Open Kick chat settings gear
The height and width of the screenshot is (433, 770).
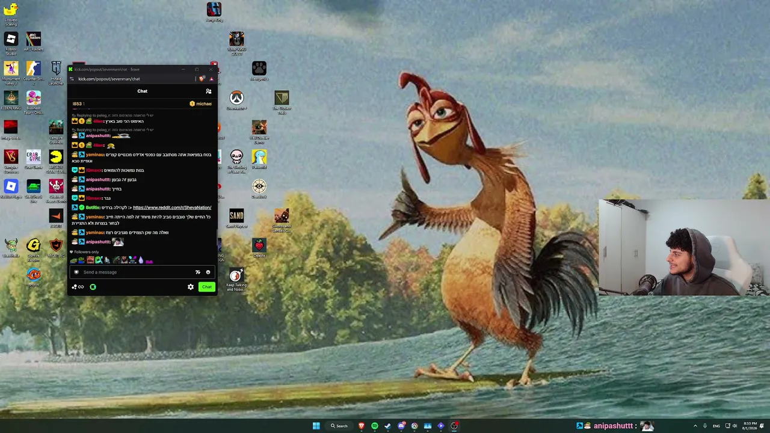191,287
